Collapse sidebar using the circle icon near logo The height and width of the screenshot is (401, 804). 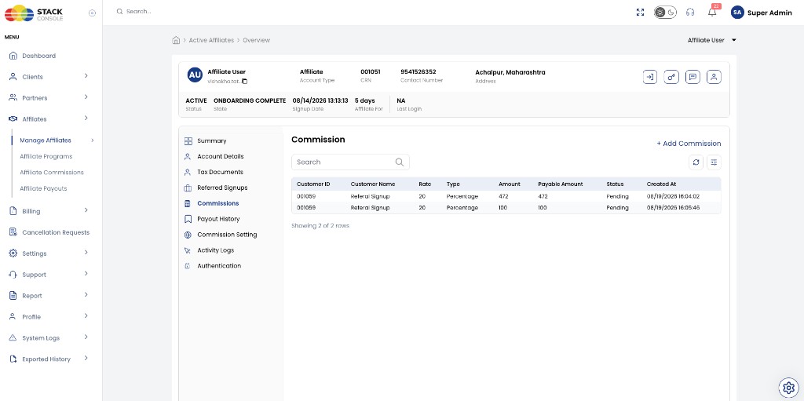pyautogui.click(x=93, y=13)
